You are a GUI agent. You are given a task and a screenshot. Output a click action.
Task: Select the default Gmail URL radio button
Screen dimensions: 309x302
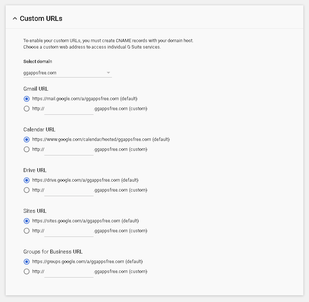point(27,99)
